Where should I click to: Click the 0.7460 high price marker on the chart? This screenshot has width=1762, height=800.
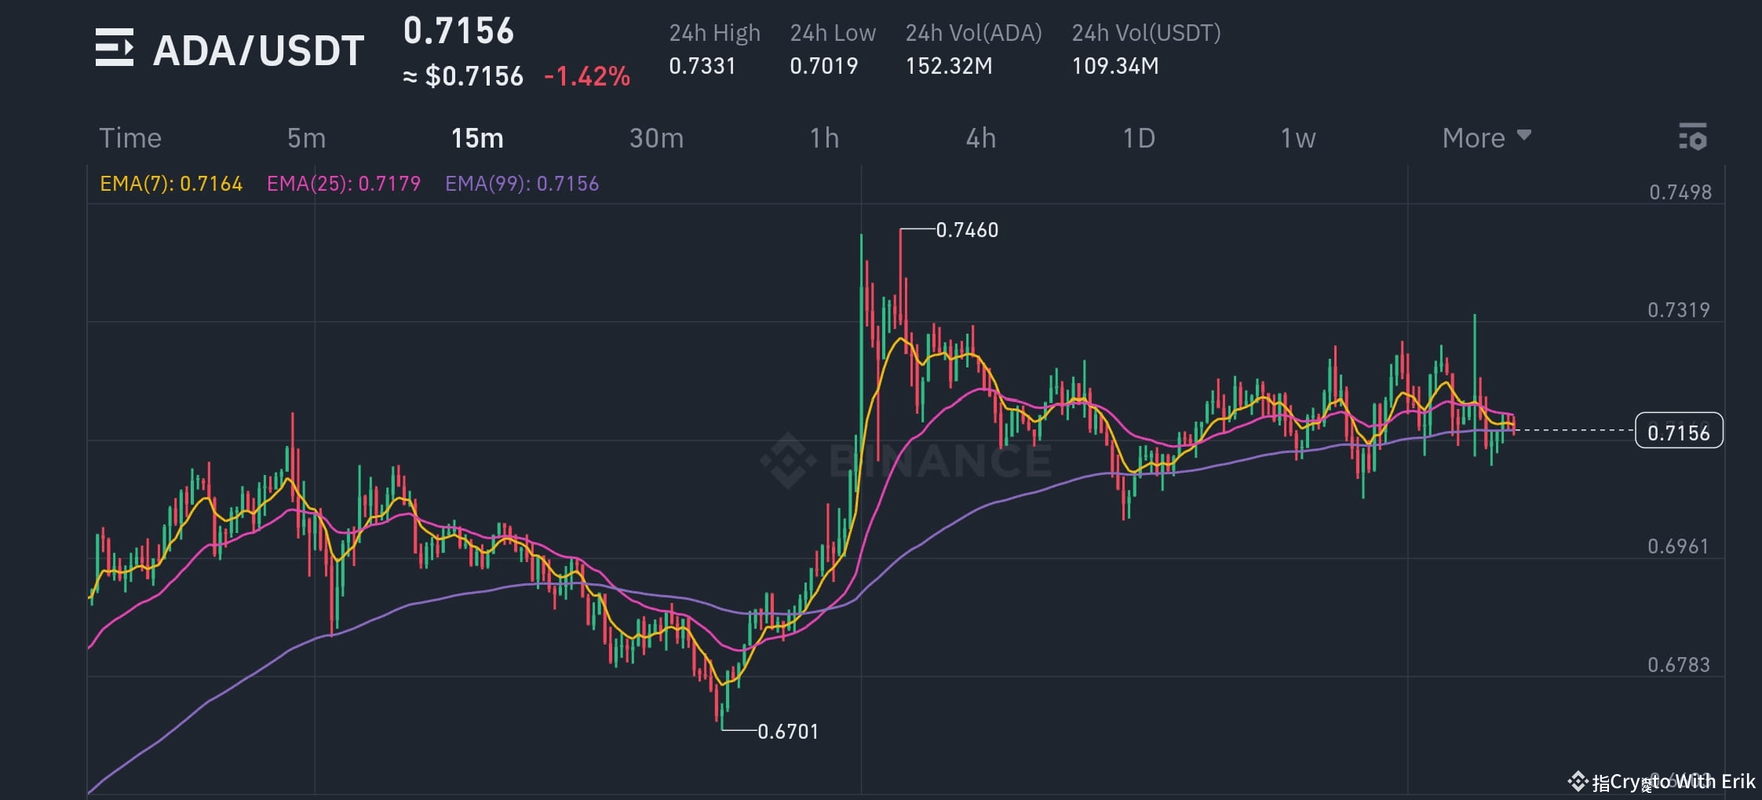click(966, 229)
